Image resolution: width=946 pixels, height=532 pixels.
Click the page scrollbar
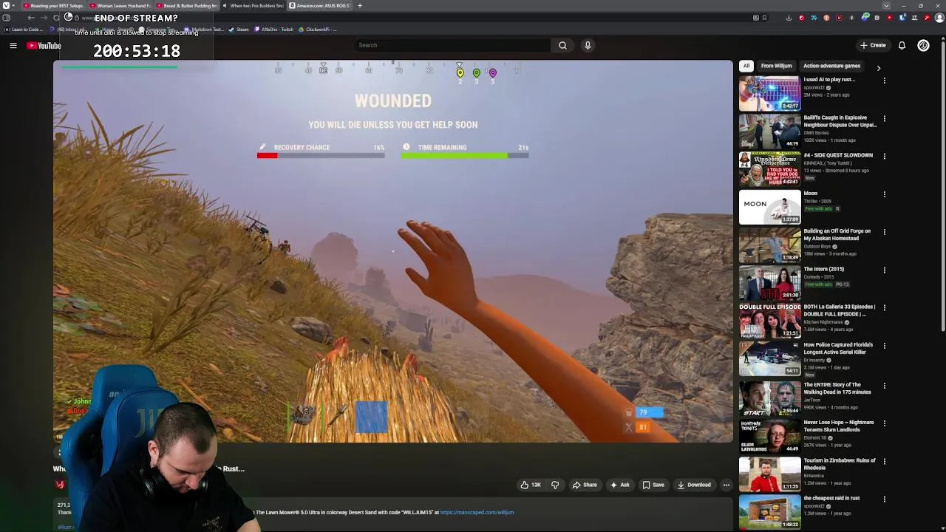point(942,185)
